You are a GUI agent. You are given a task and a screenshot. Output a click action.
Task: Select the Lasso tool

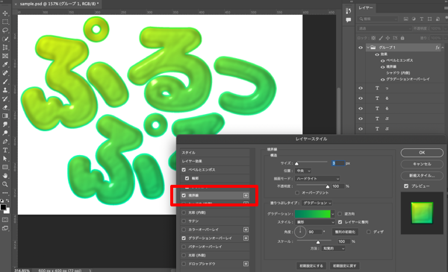tap(5, 31)
